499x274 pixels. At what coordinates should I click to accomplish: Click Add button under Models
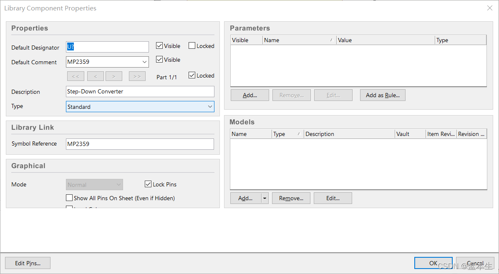pos(246,198)
